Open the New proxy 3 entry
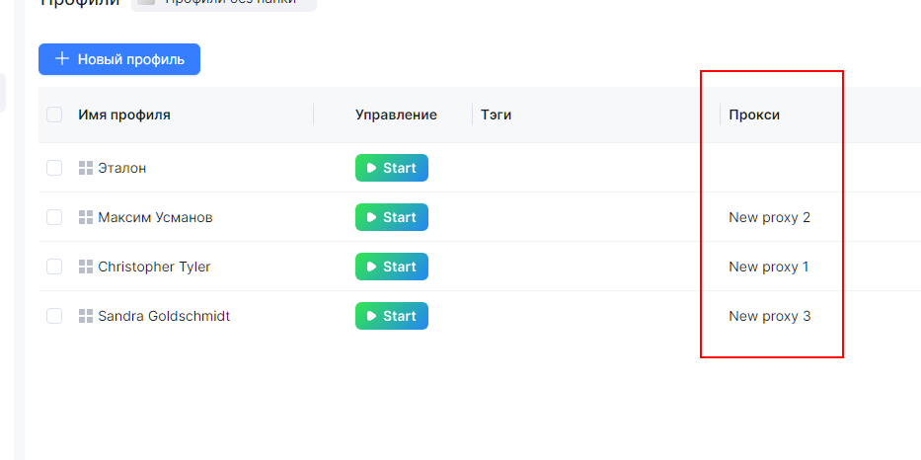The width and height of the screenshot is (921, 460). tap(769, 316)
